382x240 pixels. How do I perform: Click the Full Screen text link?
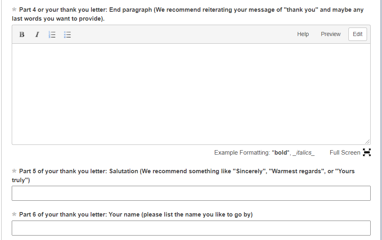345,153
